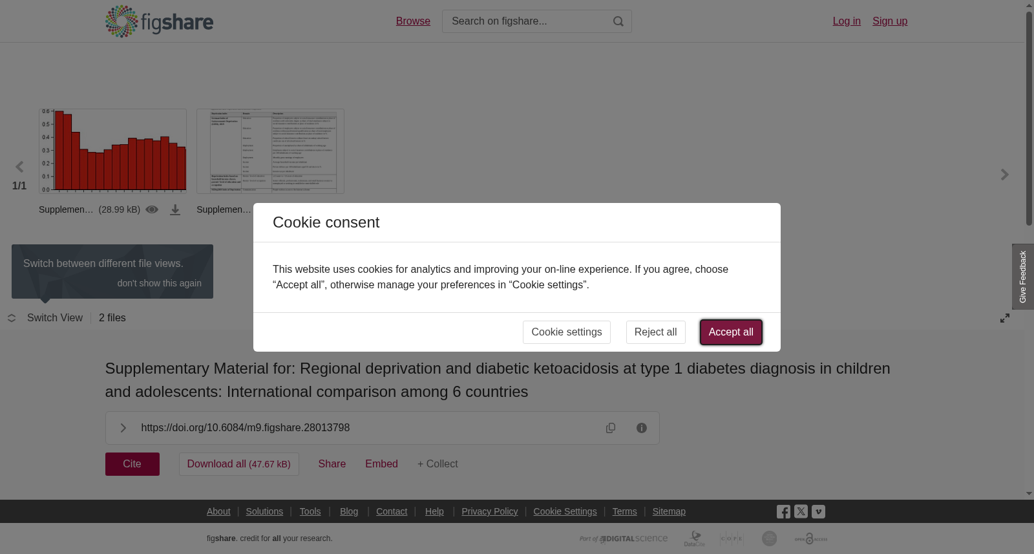Open Switch View option
This screenshot has height=554, width=1034.
[55, 318]
